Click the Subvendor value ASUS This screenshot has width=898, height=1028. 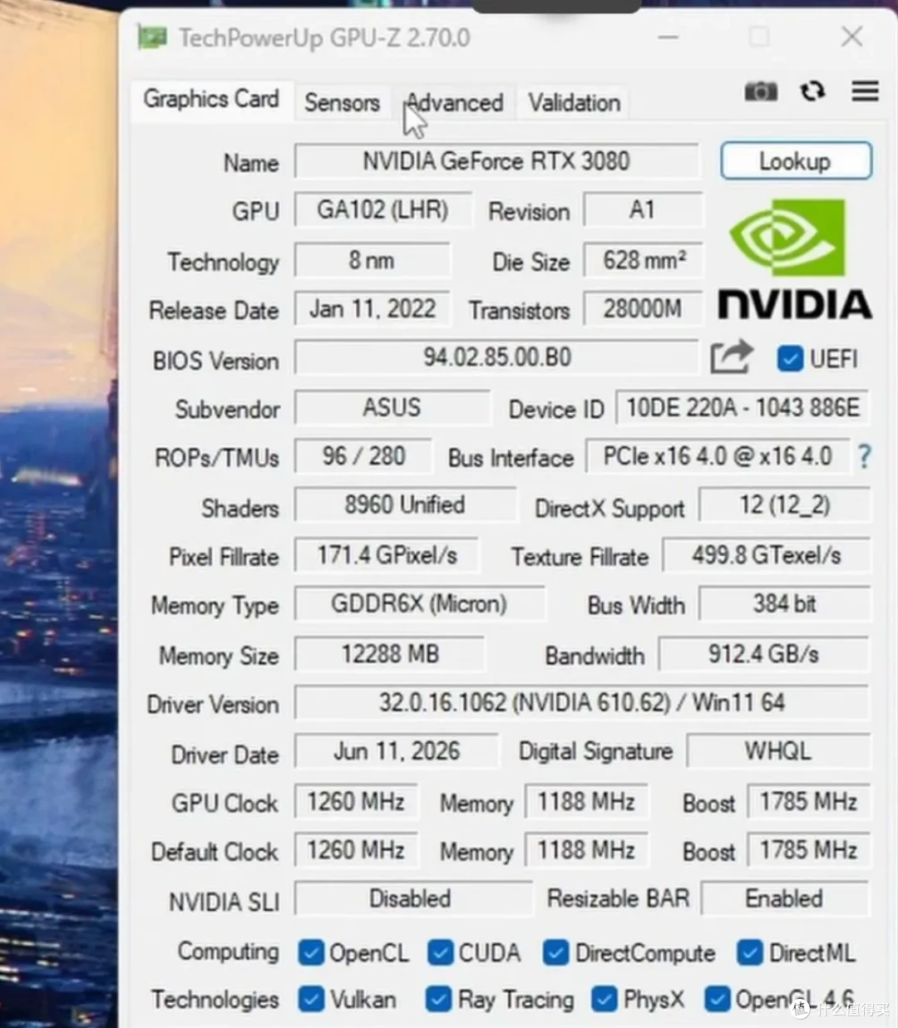(x=392, y=407)
